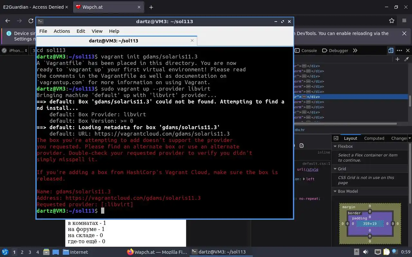Open network status tray icon
The width and height of the screenshot is (412, 257).
click(x=378, y=252)
